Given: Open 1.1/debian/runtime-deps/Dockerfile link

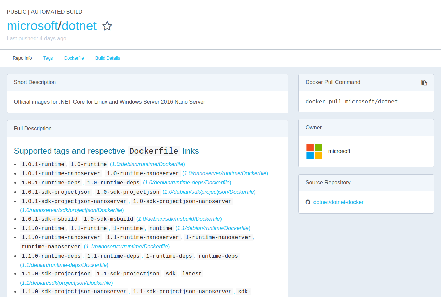Looking at the screenshot, I should pos(64,265).
